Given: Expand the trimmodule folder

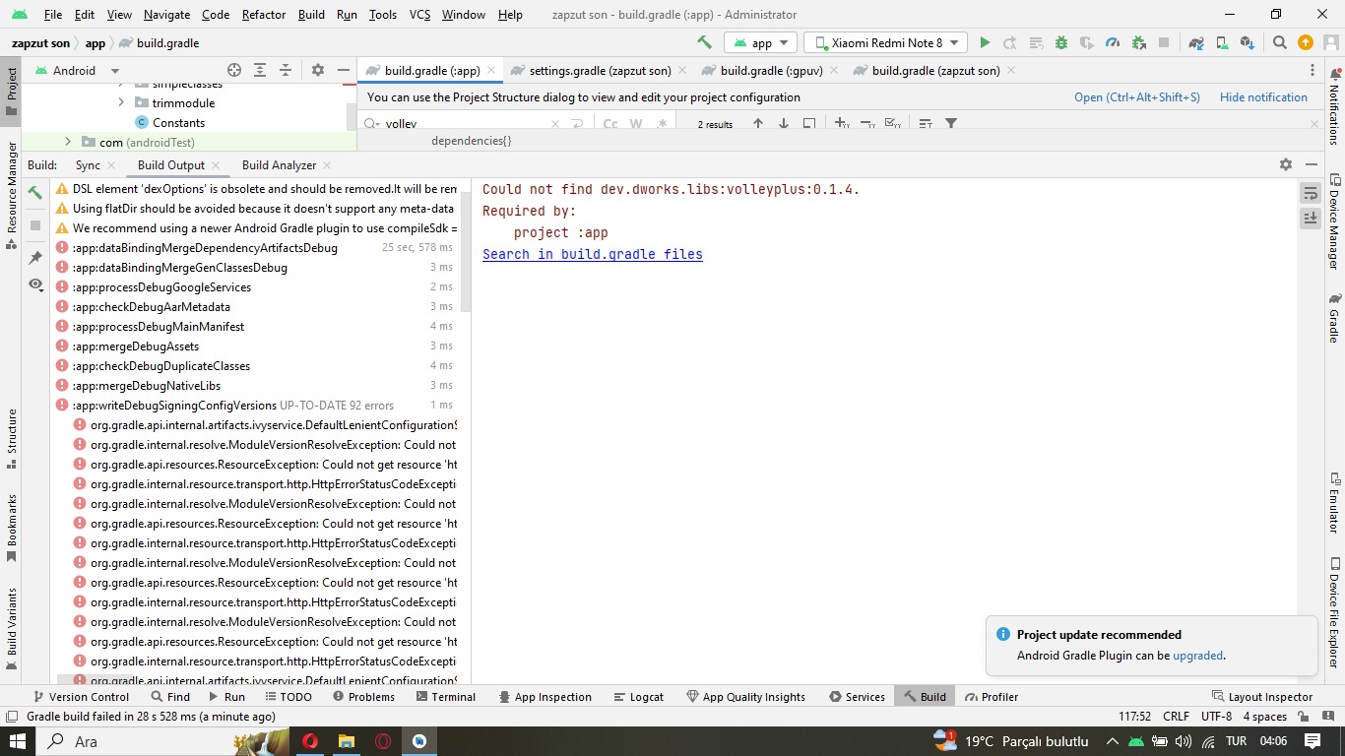Looking at the screenshot, I should (x=121, y=102).
